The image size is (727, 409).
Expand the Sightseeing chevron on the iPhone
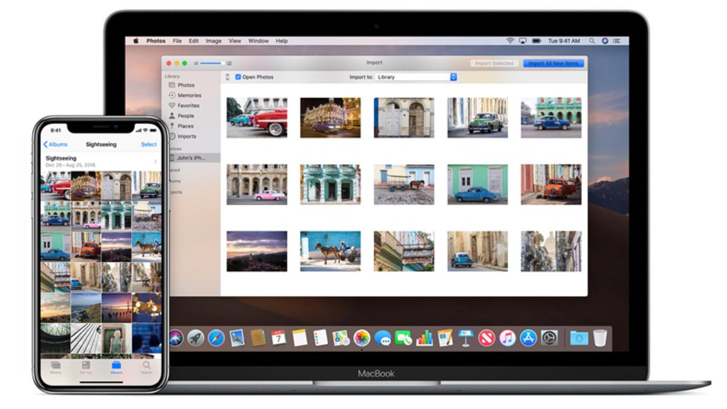(x=155, y=161)
